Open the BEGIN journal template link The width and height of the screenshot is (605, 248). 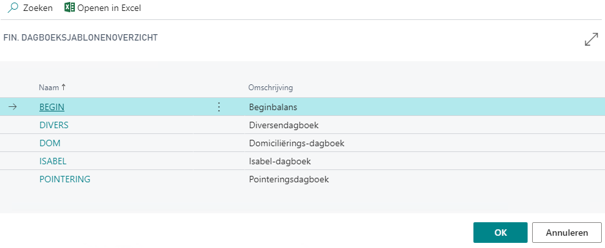pos(52,107)
